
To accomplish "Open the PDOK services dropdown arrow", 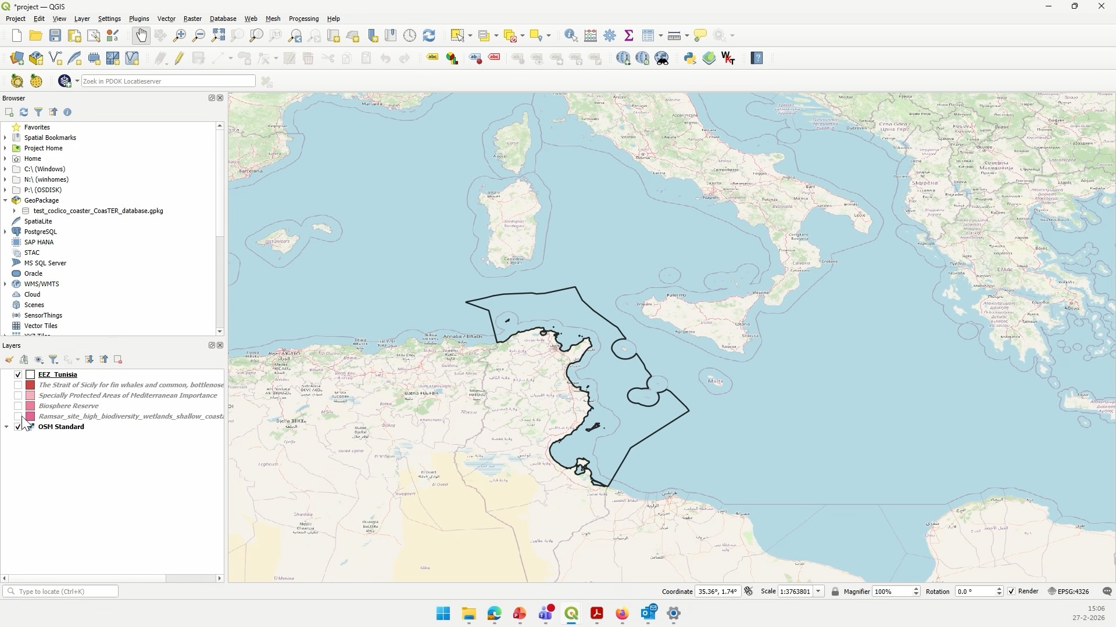I will click(77, 81).
